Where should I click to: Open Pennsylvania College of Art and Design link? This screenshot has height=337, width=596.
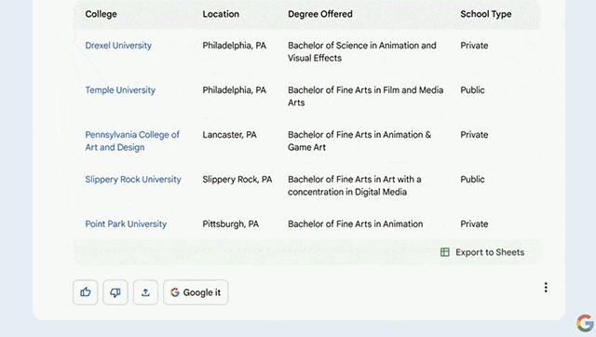point(132,141)
